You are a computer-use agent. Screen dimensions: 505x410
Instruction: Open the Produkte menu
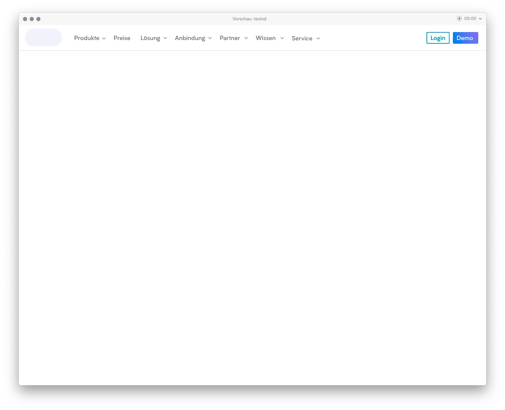[87, 38]
